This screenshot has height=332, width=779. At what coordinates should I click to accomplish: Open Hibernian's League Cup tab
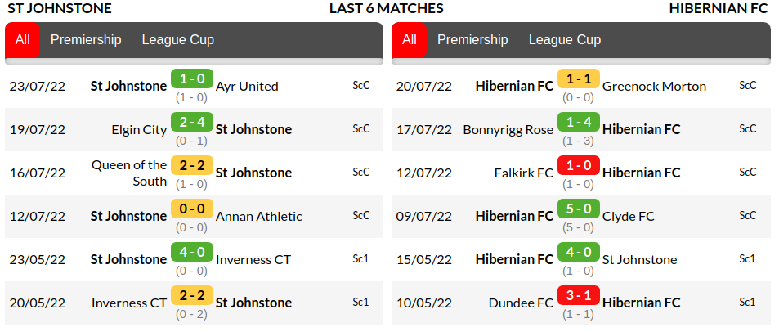point(564,40)
